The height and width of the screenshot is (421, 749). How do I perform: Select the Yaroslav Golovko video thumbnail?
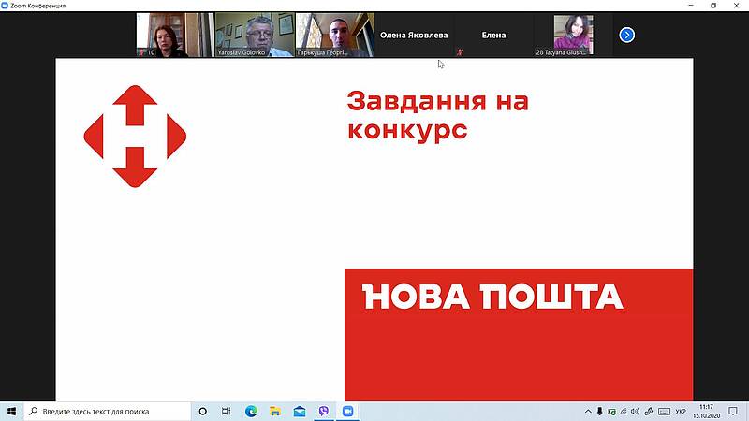(x=255, y=35)
